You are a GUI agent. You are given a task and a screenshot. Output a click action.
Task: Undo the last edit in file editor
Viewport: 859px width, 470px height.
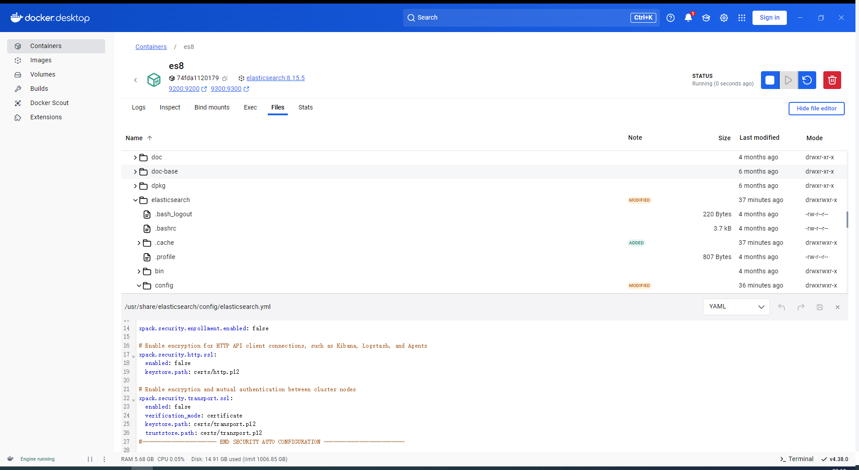tap(781, 307)
